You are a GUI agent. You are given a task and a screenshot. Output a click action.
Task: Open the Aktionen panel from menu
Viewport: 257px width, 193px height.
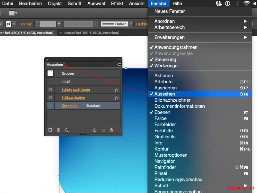(200, 76)
